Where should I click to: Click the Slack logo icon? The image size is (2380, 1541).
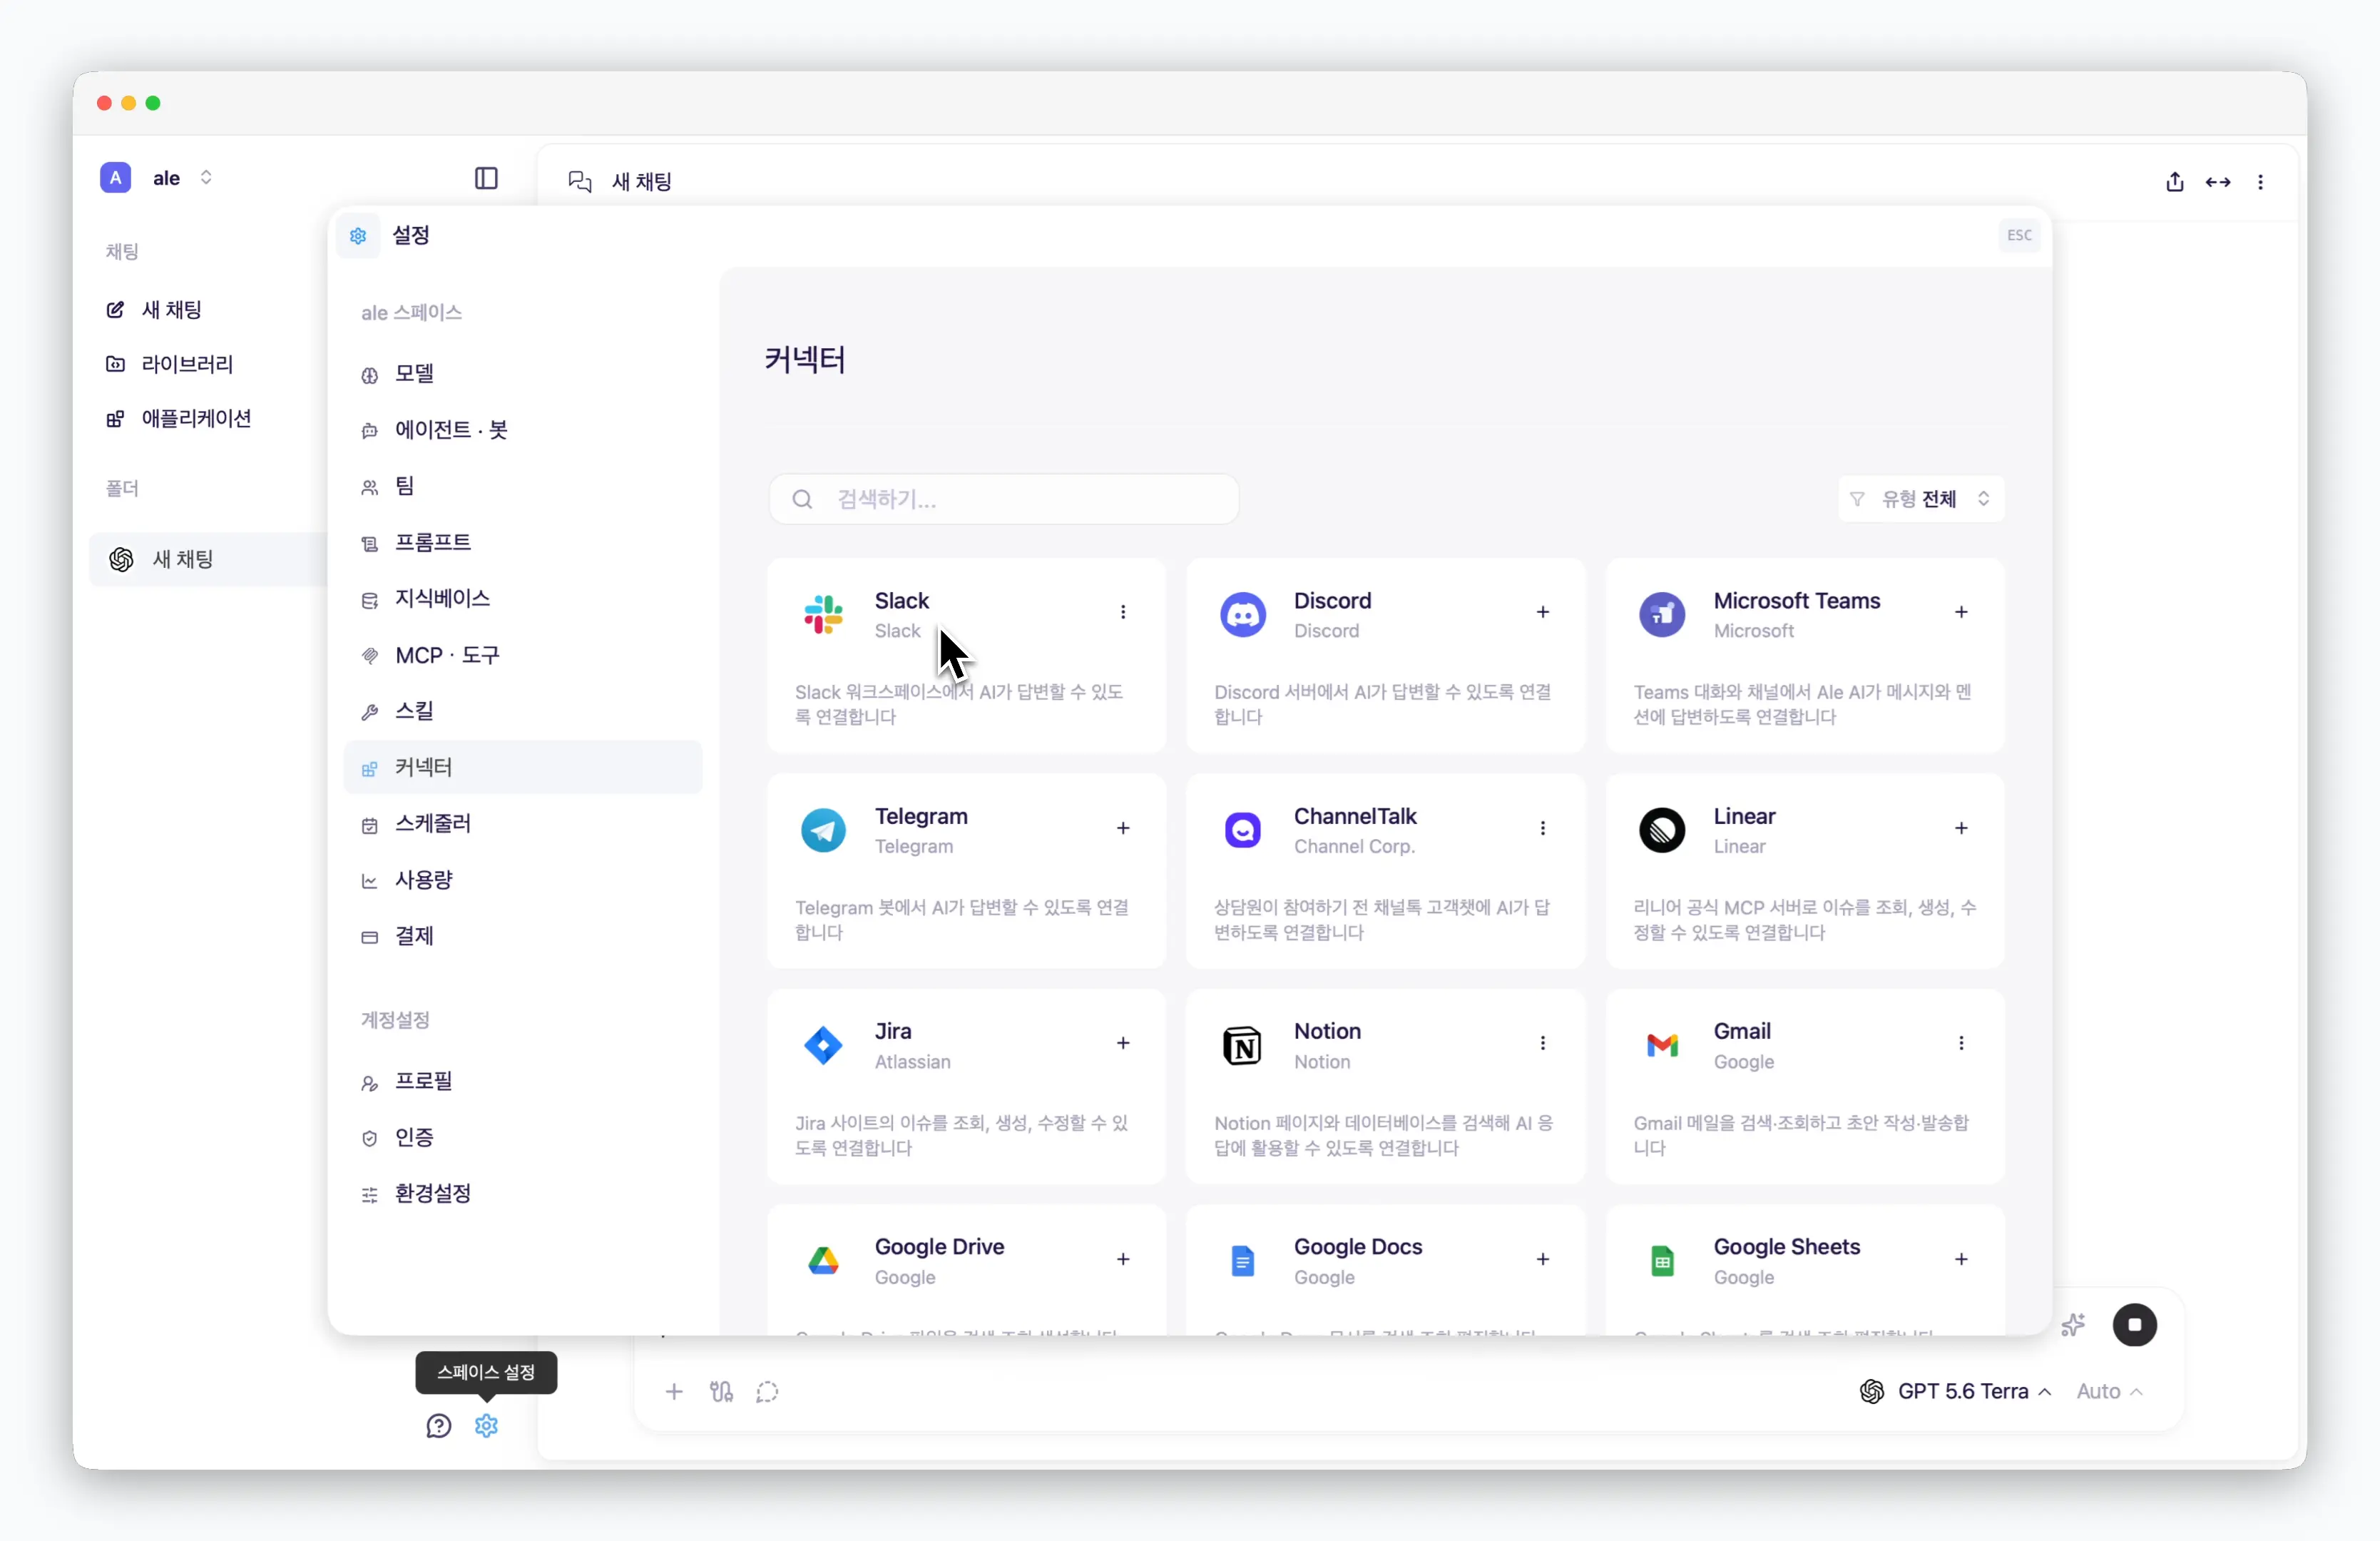point(823,614)
